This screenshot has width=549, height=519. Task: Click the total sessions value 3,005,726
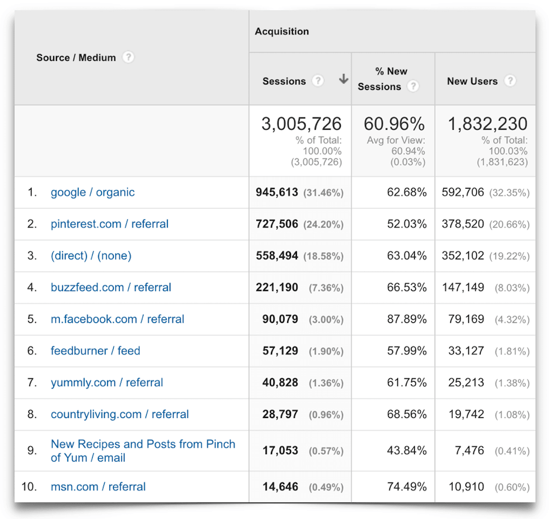coord(301,123)
